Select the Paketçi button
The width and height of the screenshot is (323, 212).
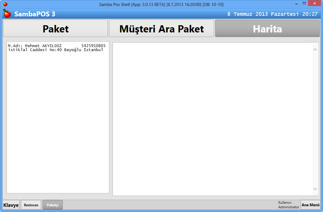pyautogui.click(x=53, y=205)
